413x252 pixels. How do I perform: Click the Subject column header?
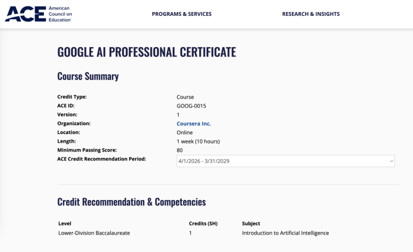tap(251, 224)
